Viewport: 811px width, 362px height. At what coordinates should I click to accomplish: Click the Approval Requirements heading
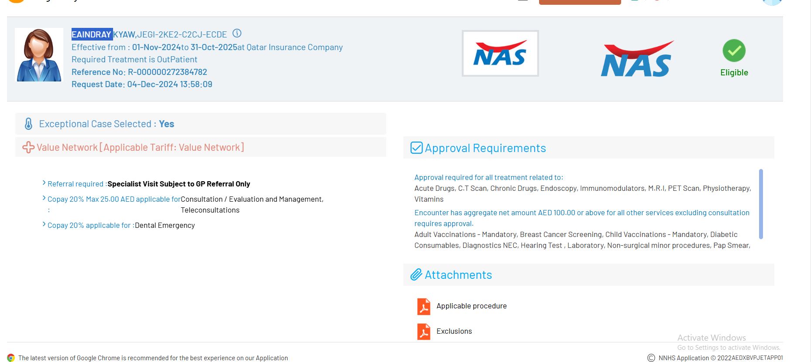pos(485,148)
